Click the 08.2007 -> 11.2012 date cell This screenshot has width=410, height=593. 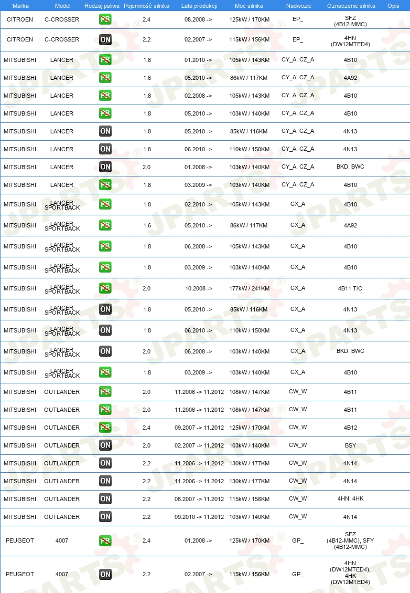[x=199, y=499]
